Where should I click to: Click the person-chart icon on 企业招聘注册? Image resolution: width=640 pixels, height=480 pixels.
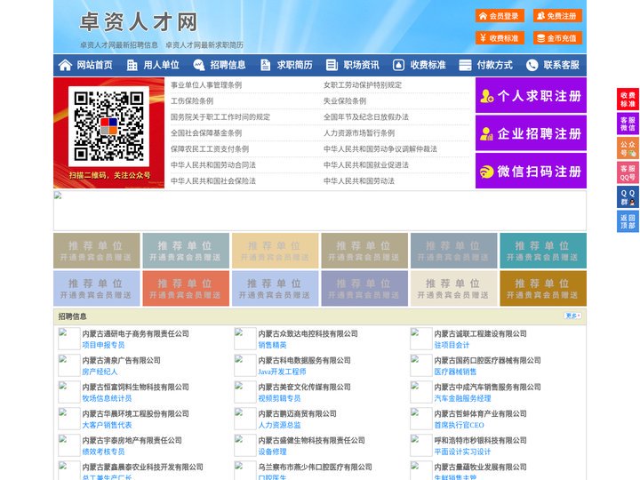(486, 133)
